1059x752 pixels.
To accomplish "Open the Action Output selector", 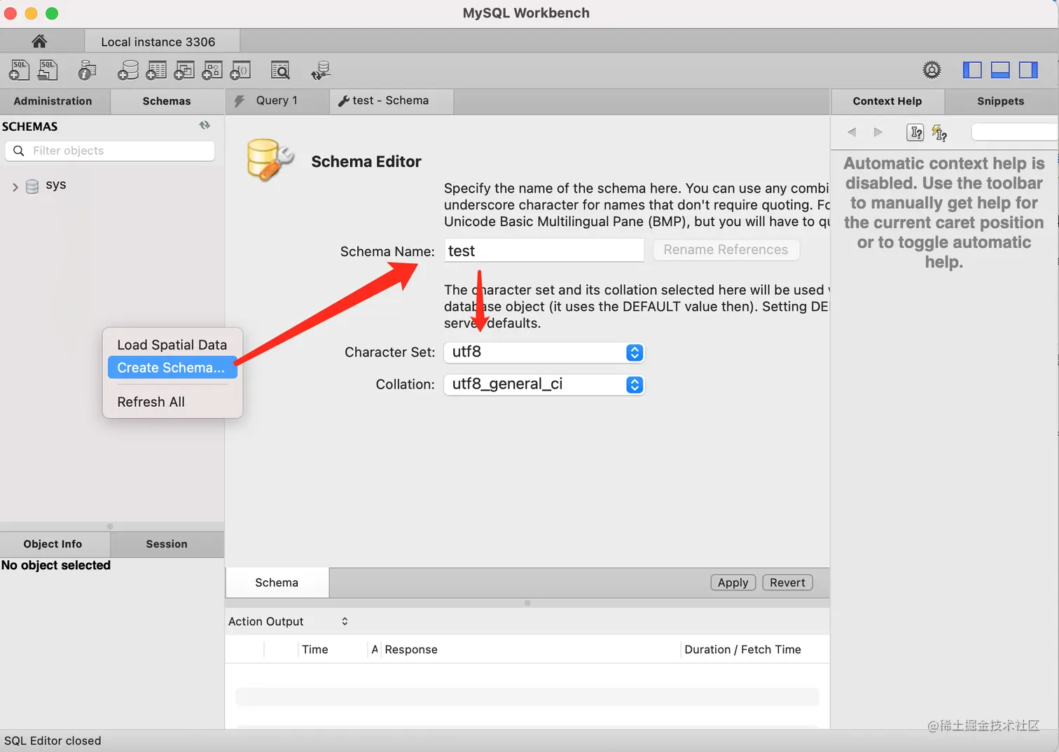I will click(x=288, y=621).
